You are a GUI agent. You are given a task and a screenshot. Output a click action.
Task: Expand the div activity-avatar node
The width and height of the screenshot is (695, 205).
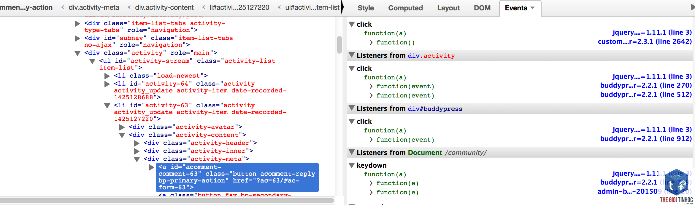[x=122, y=127]
